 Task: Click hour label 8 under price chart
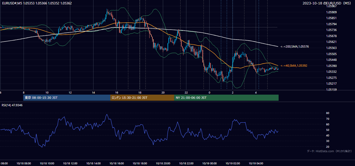24,92
